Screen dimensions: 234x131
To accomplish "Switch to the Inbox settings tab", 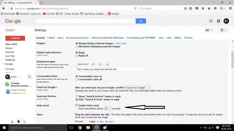I will tap(60, 38).
